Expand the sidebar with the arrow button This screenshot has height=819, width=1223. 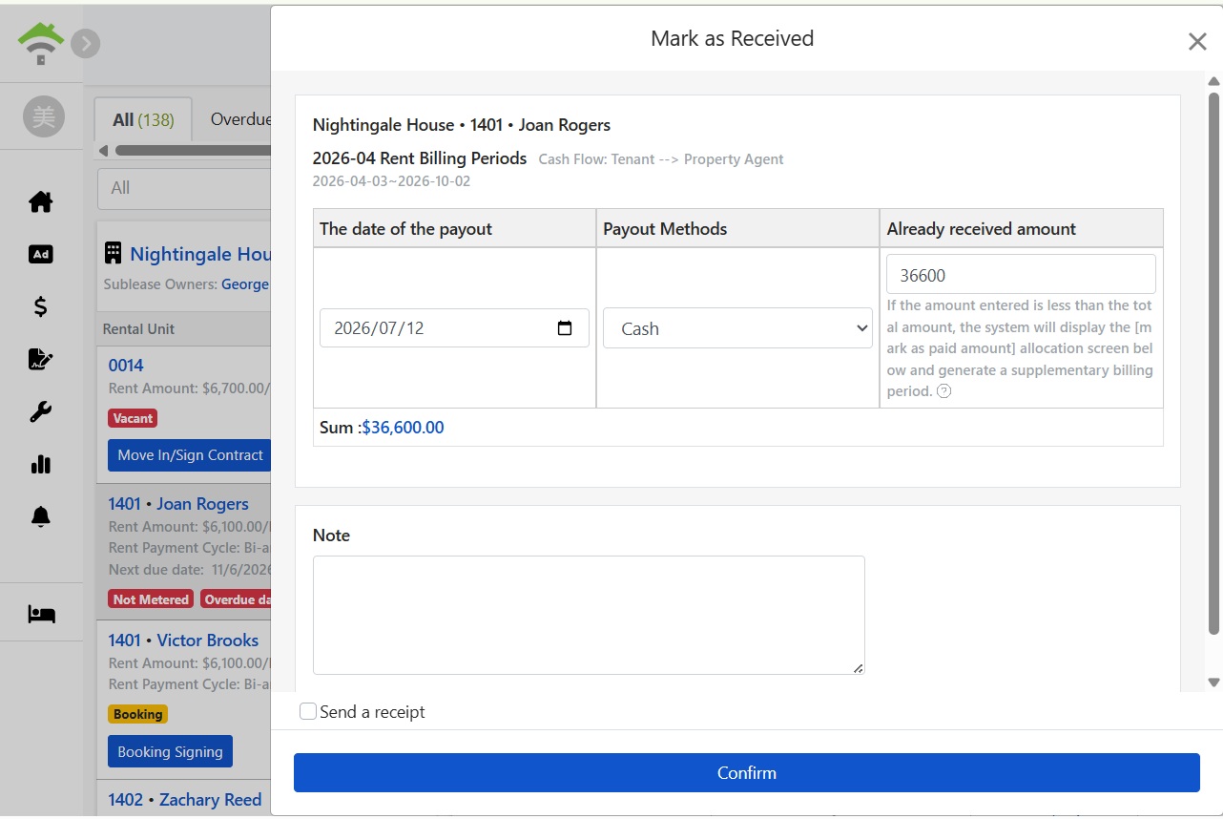(85, 43)
